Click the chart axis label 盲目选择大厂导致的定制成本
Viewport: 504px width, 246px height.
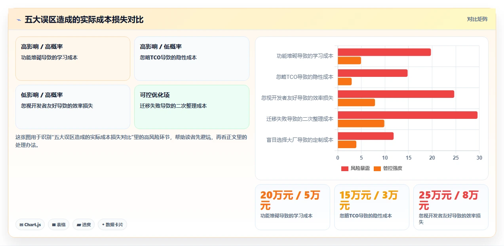point(300,140)
